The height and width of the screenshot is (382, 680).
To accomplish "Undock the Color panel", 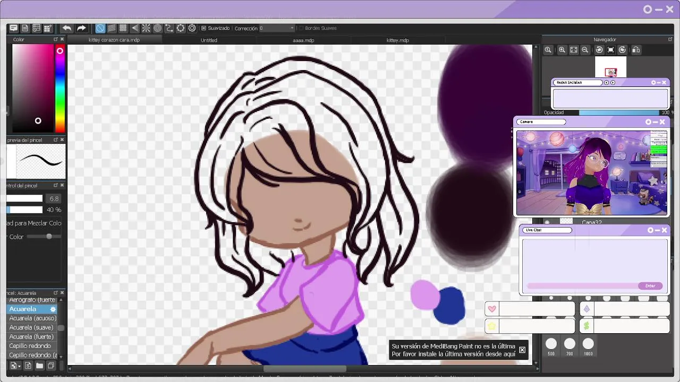I will [x=55, y=39].
